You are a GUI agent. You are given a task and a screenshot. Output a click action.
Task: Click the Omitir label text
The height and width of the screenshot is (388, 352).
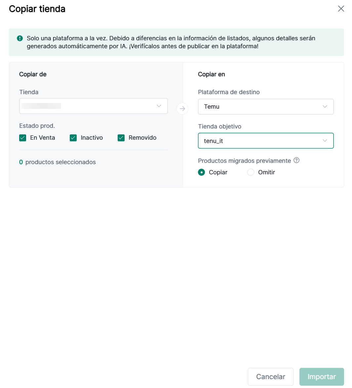pos(266,172)
